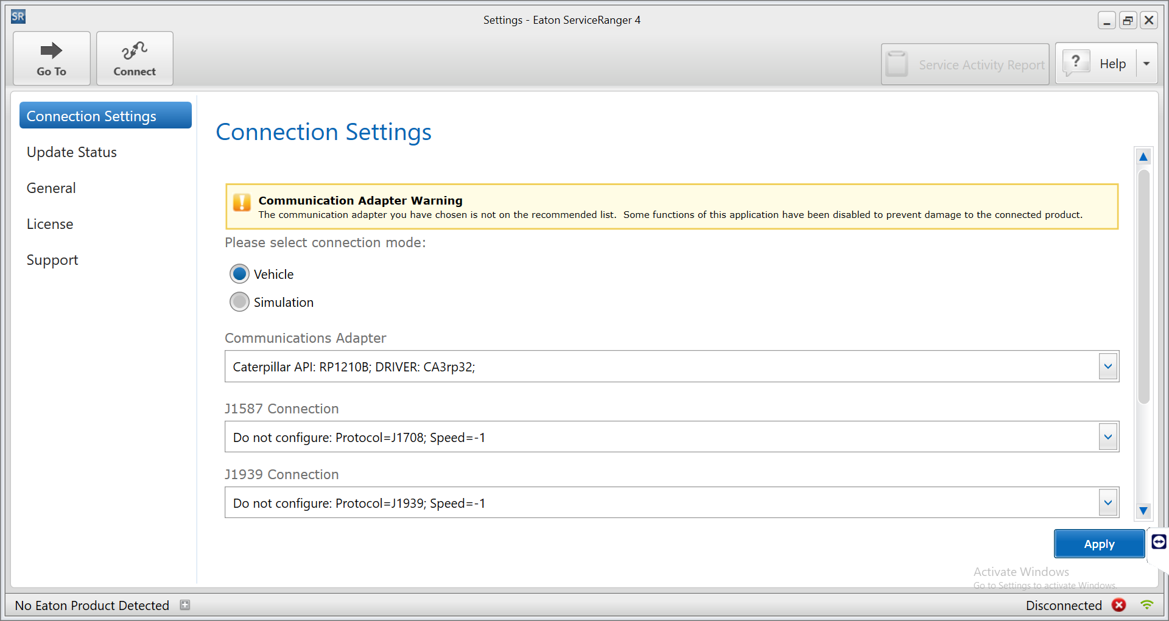Click the red Disconnected status icon
Screen dimensions: 1169x621
[x=1118, y=605]
